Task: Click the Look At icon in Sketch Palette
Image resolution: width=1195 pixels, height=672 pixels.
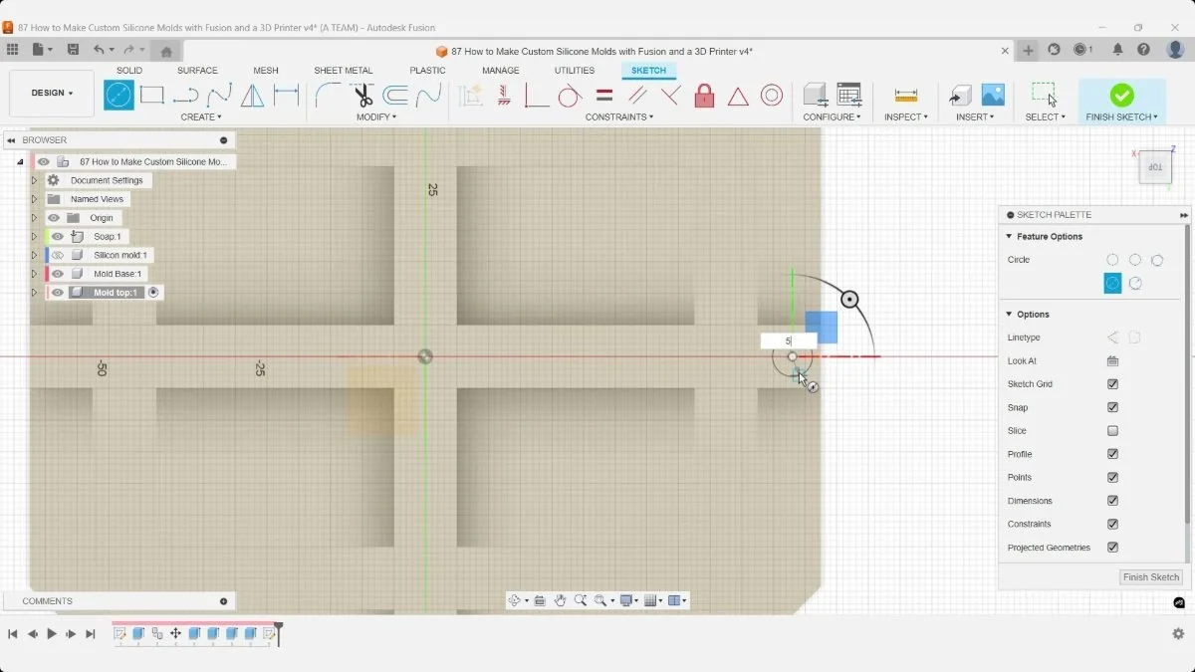Action: [1112, 361]
